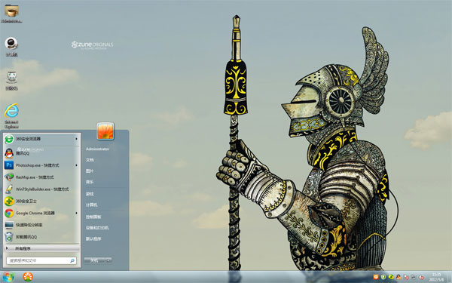This screenshot has height=283, width=452.
Task: Click QQ penguin tray icon
Action: click(x=399, y=277)
